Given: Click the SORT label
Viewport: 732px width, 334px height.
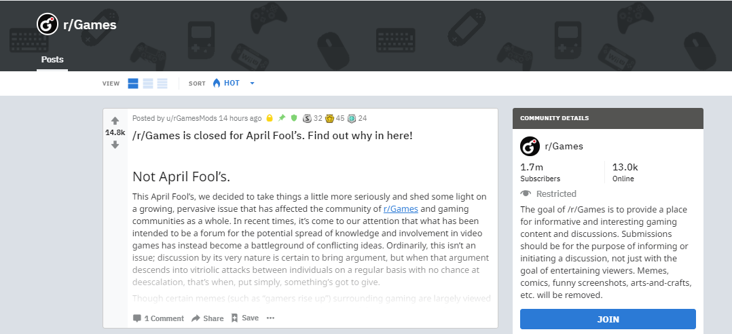Looking at the screenshot, I should pyautogui.click(x=197, y=83).
